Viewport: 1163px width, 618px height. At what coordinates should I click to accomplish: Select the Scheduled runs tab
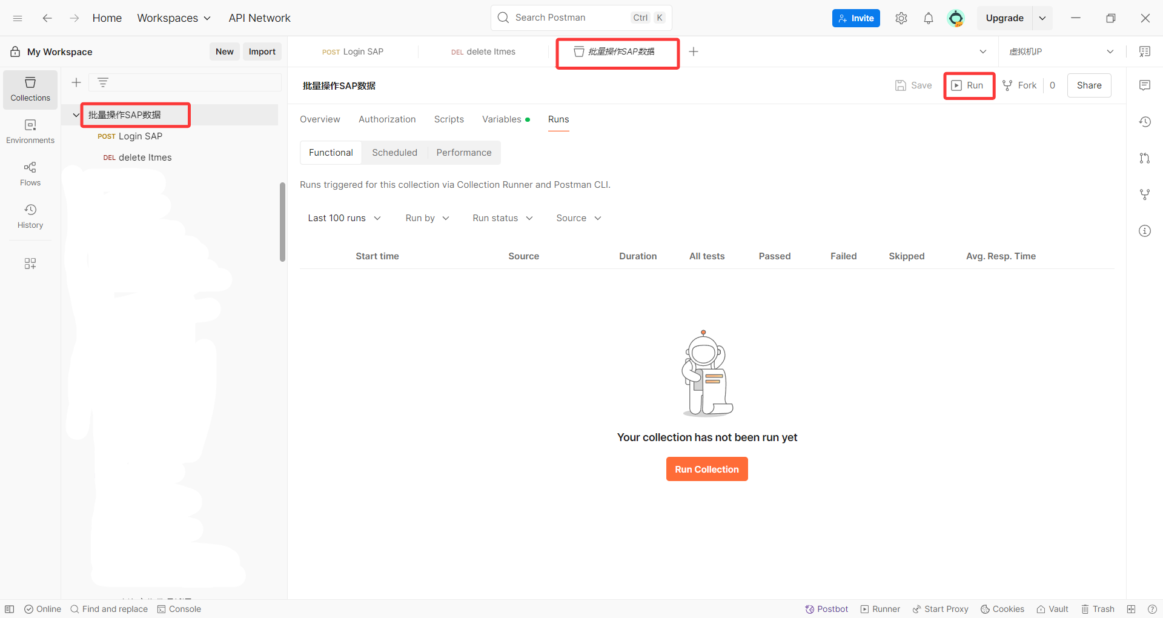click(394, 153)
